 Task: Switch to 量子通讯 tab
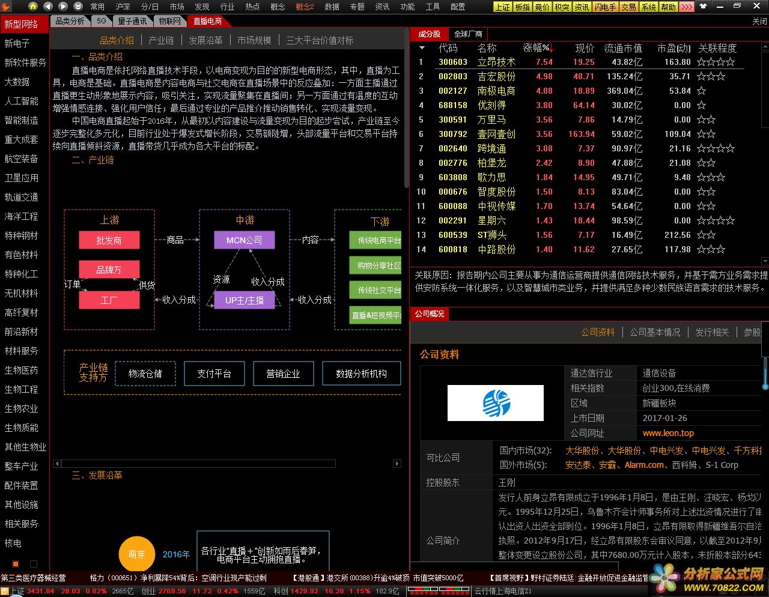coord(132,21)
